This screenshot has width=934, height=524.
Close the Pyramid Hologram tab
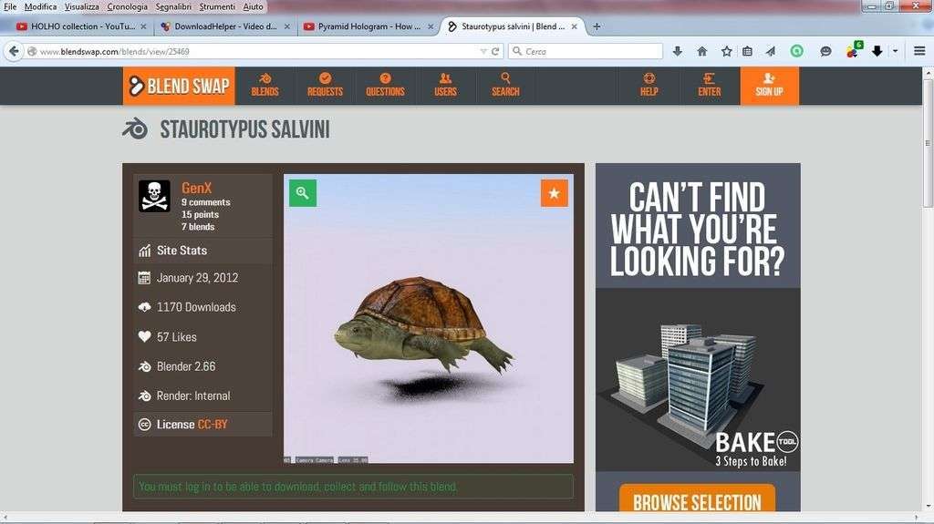(x=431, y=26)
